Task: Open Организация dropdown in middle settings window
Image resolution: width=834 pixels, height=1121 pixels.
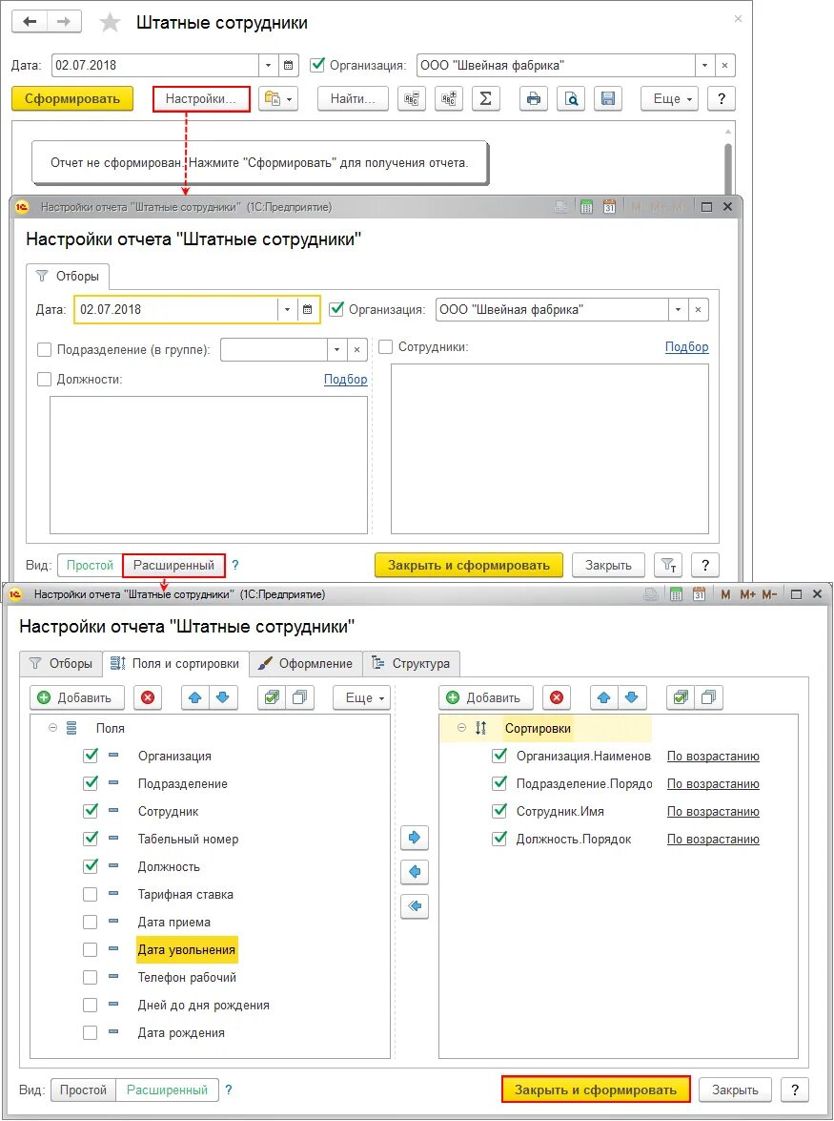Action: 678,309
